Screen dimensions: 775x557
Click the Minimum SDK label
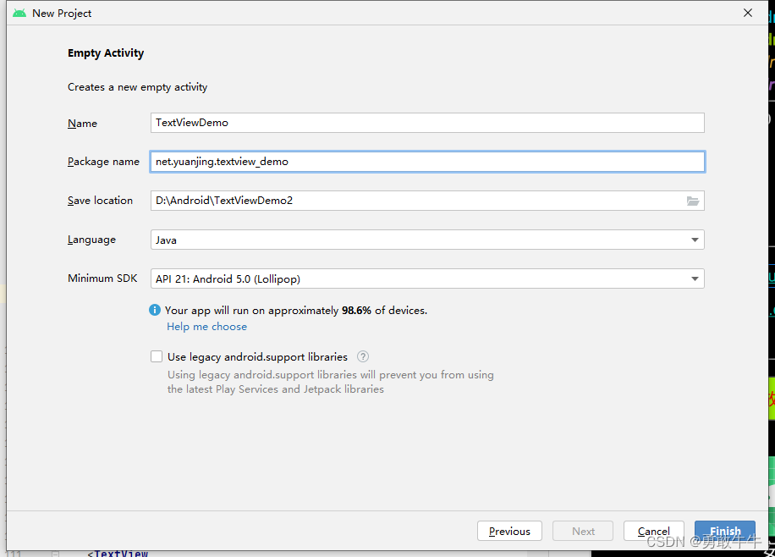102,278
